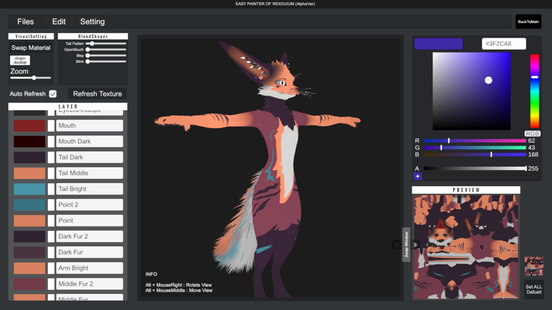Image resolution: width=552 pixels, height=310 pixels.
Task: Adjust the B channel slider
Action: (x=475, y=155)
